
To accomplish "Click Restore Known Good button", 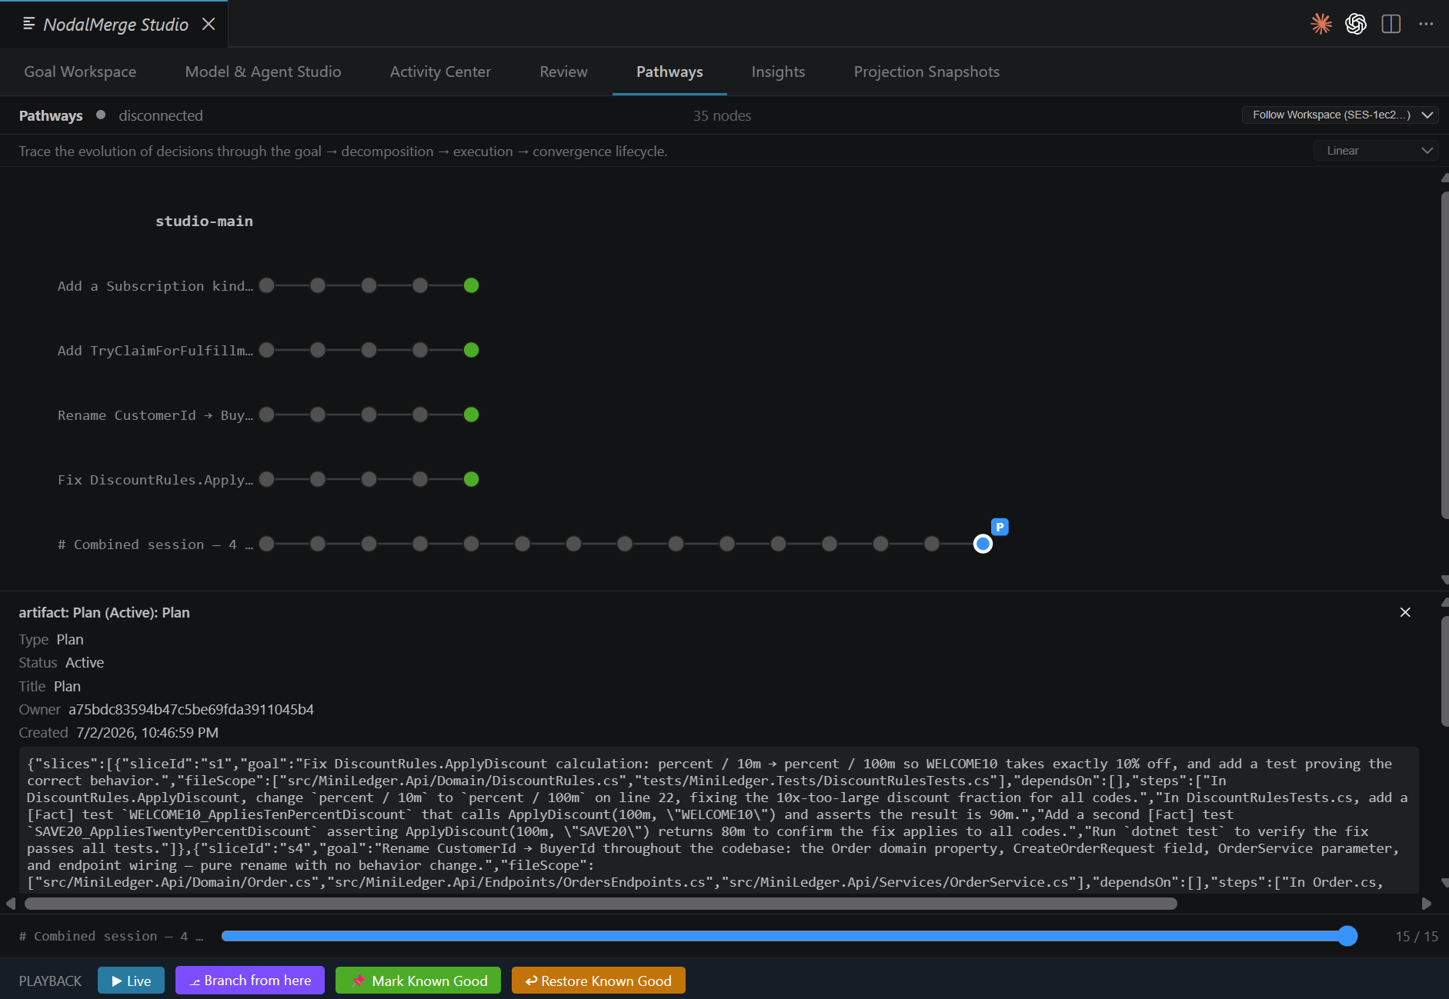I will point(599,981).
